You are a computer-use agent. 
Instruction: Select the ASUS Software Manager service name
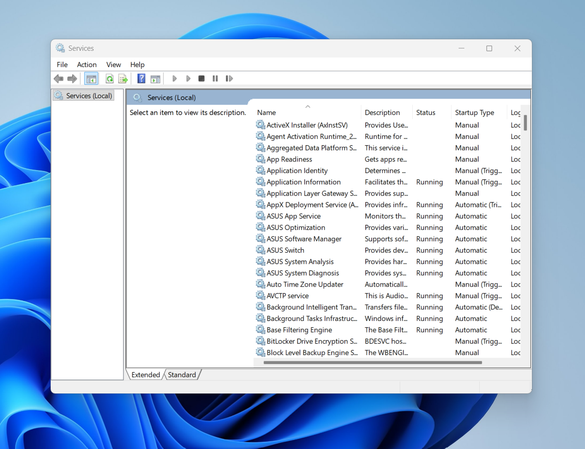(x=304, y=239)
